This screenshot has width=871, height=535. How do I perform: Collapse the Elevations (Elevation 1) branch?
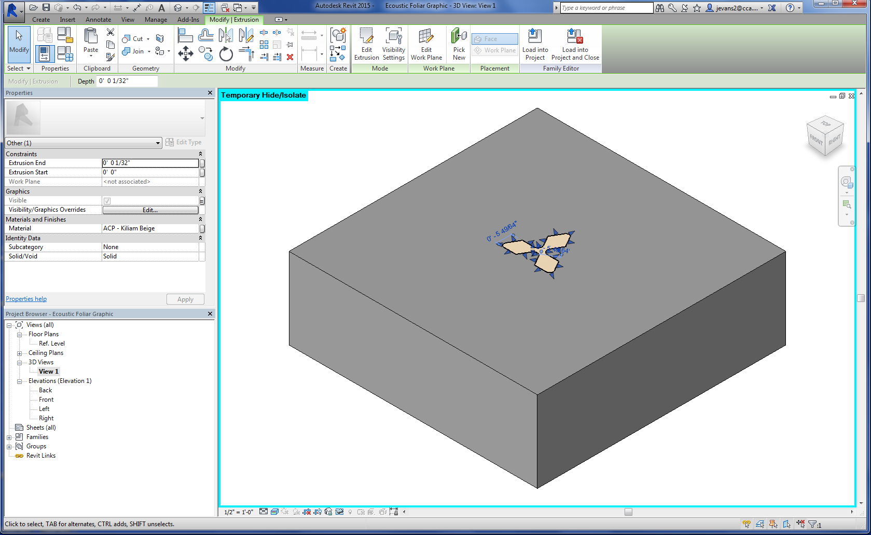click(19, 381)
